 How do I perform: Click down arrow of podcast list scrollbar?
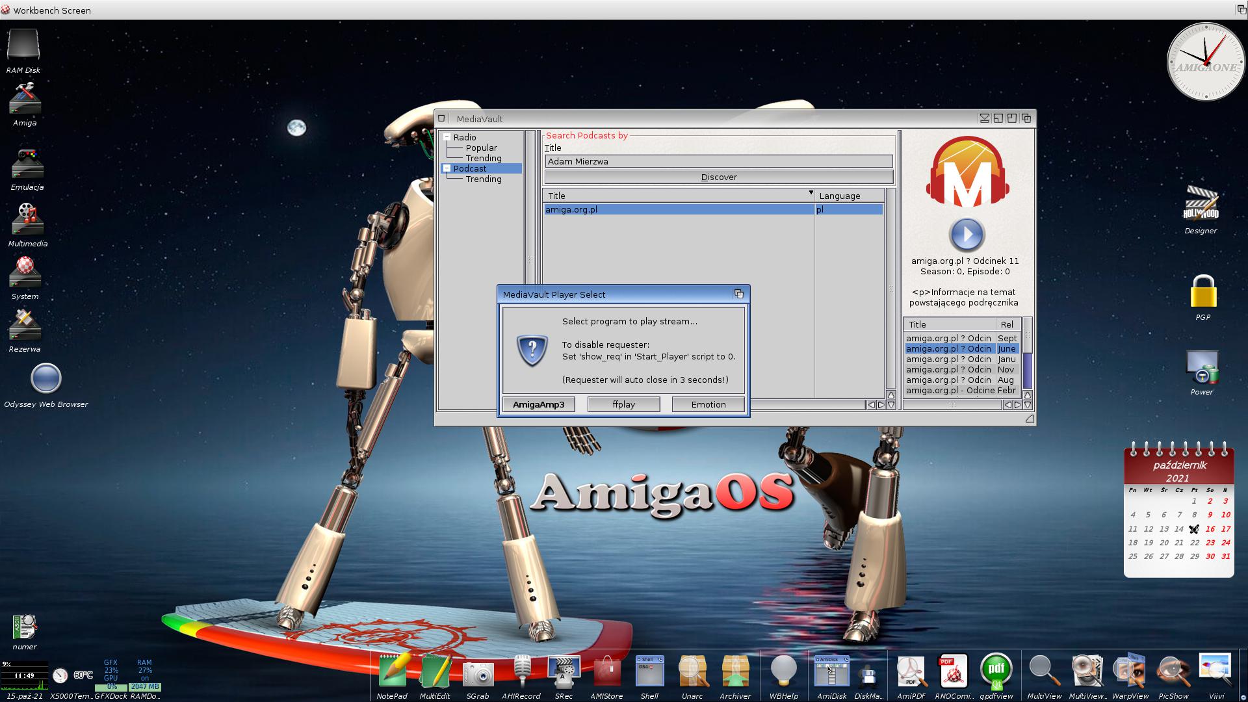pos(891,404)
